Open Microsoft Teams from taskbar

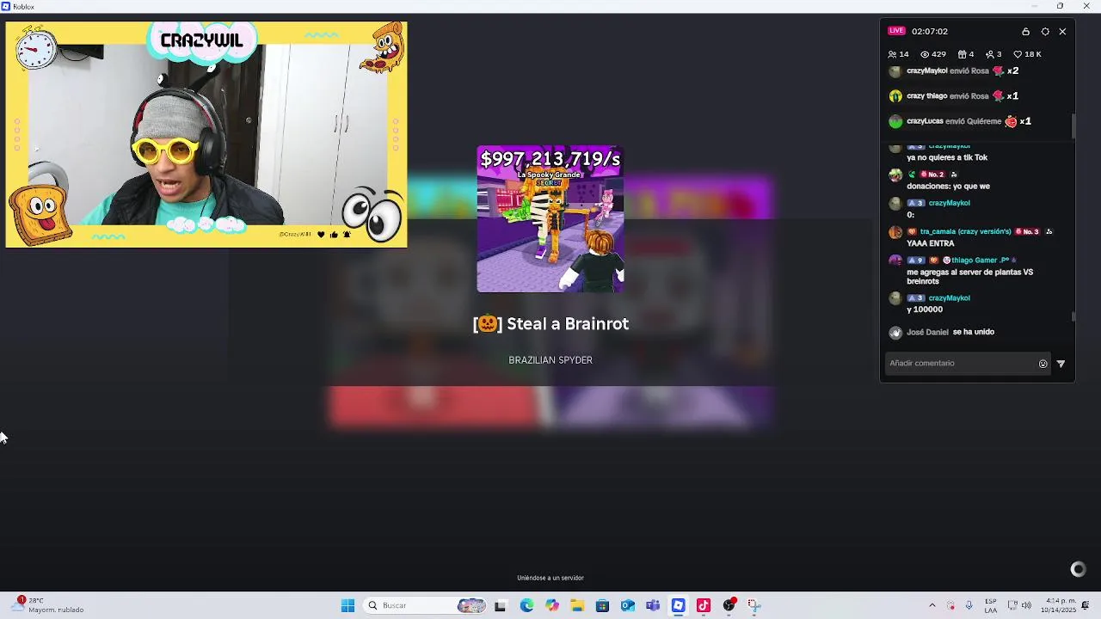click(653, 605)
